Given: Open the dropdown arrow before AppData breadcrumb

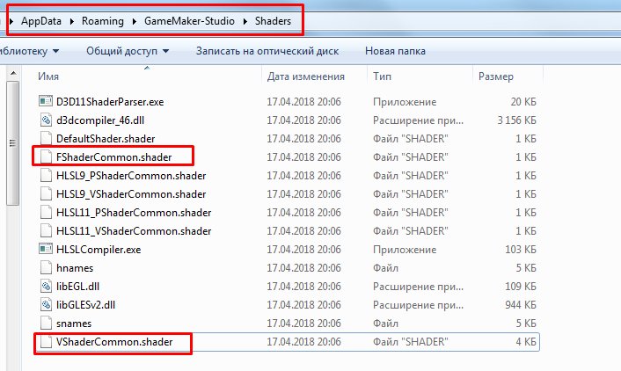Looking at the screenshot, I should click(x=11, y=21).
